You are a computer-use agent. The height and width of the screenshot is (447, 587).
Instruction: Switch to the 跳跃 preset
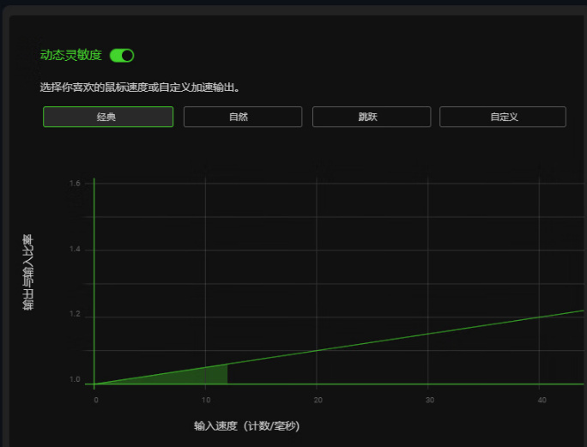pos(372,117)
